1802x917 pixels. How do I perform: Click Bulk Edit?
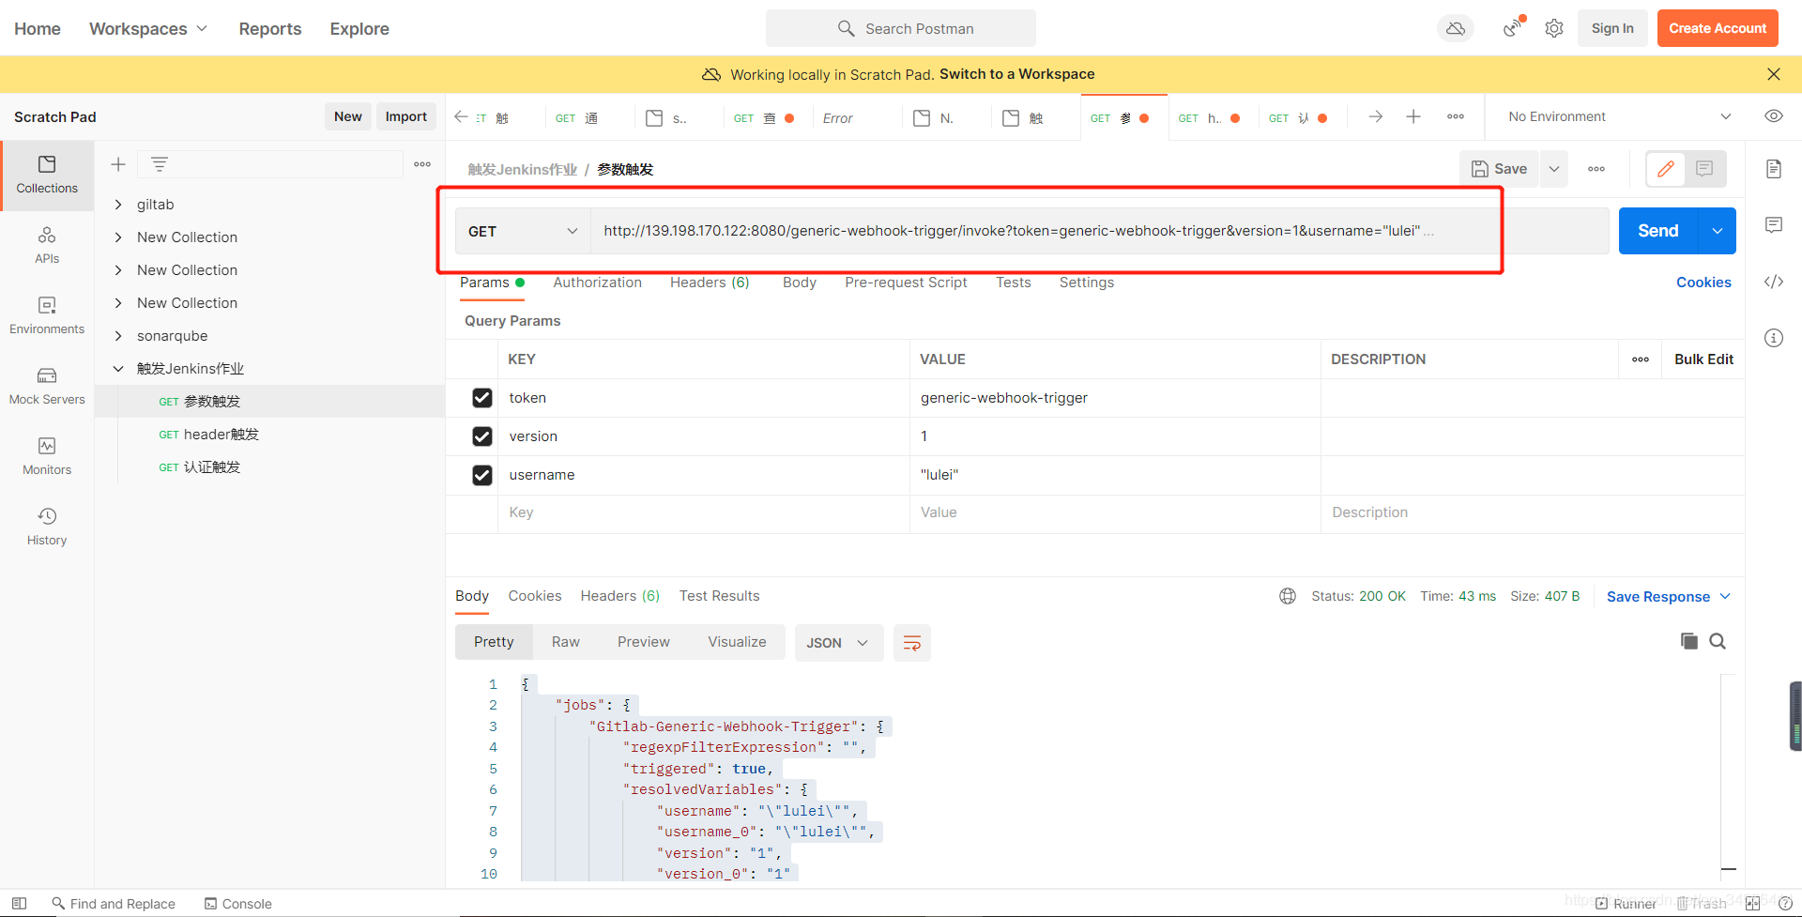[1703, 359]
